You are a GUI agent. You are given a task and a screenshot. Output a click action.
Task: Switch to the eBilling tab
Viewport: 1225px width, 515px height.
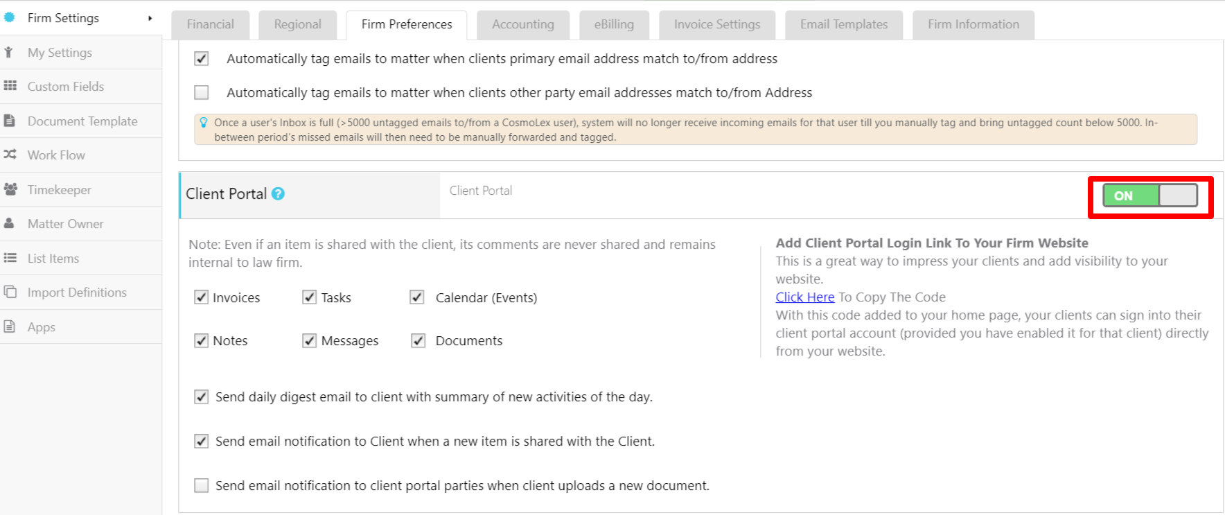(613, 25)
